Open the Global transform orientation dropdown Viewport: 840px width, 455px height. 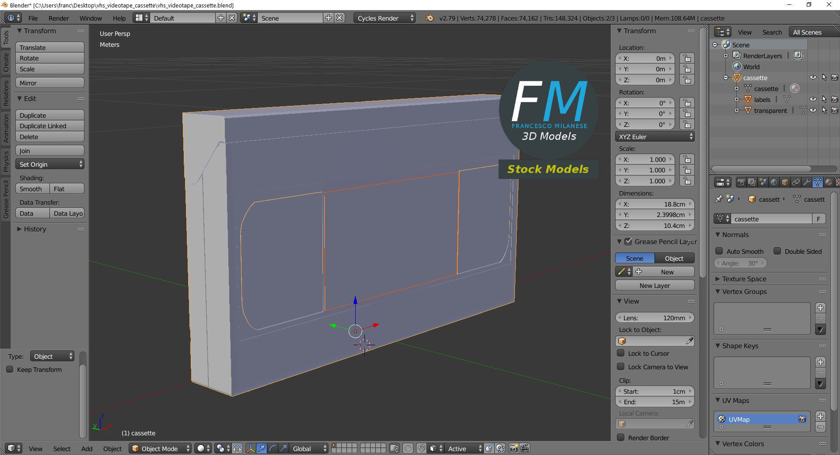309,448
